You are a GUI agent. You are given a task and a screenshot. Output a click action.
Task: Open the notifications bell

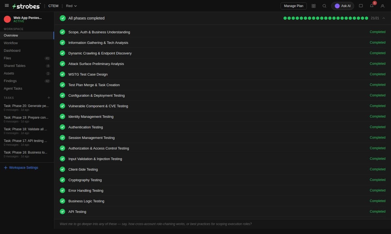click(372, 6)
